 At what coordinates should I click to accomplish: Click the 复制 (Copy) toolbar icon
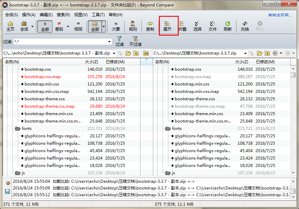[150, 26]
